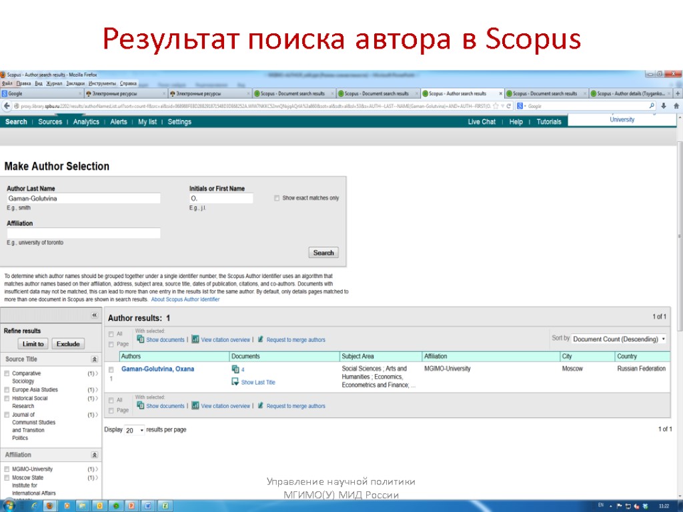
Task: Close the Scopus Author search results tab
Action: point(500,93)
